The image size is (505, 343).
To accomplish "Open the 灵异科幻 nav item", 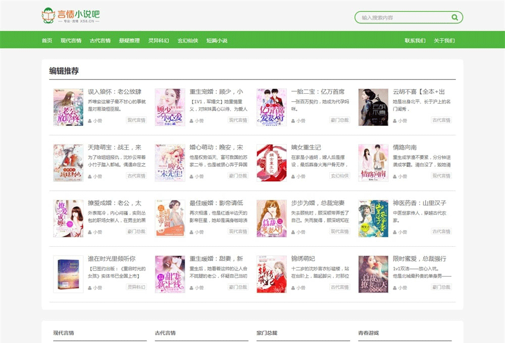I will [159, 40].
